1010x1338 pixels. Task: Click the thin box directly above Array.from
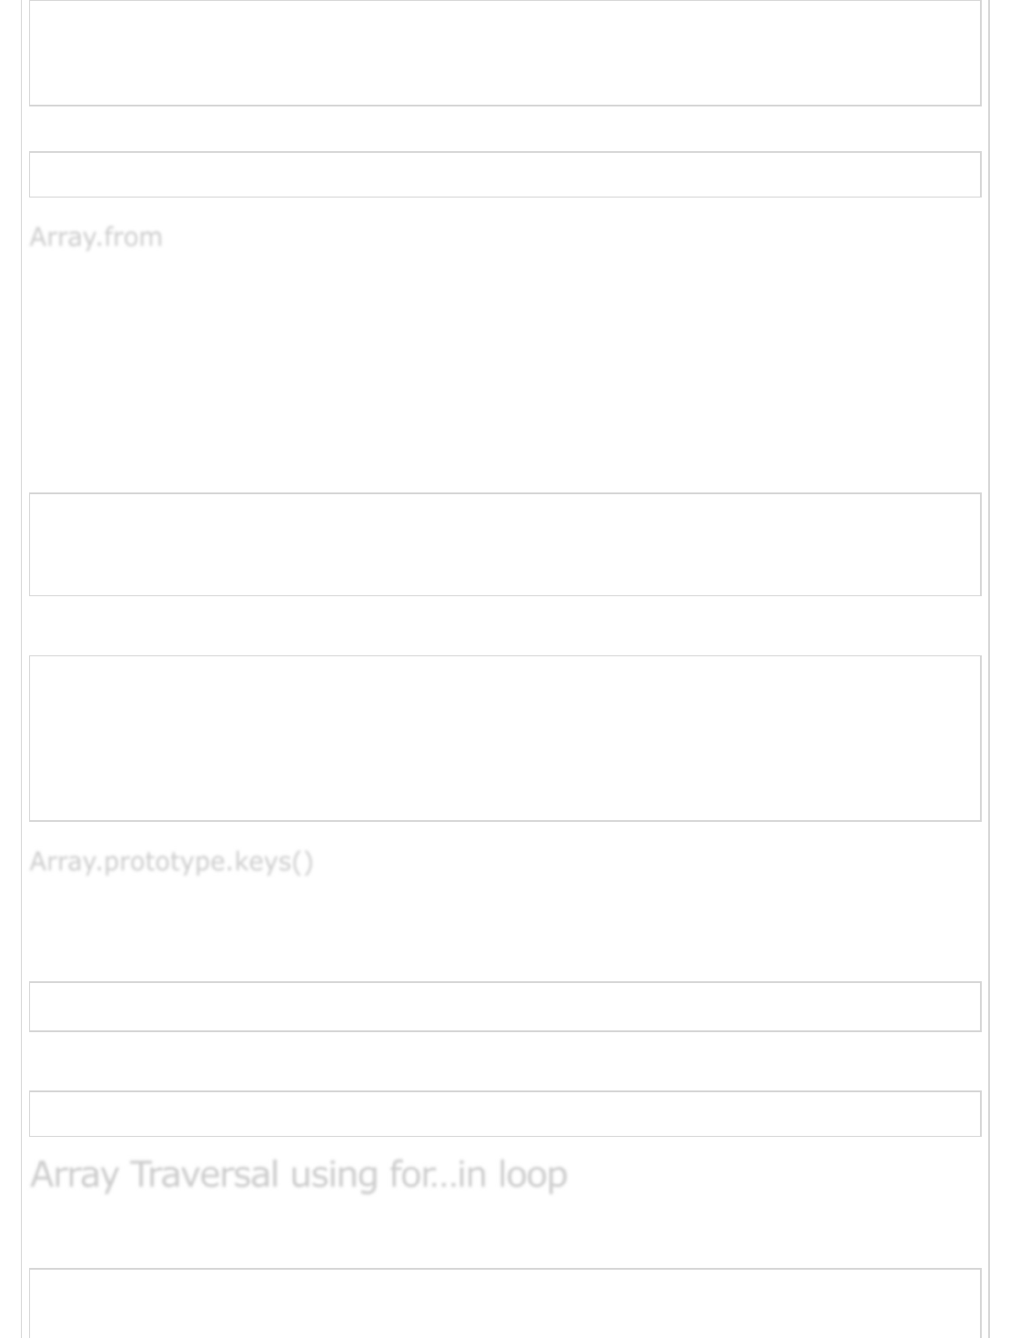point(505,174)
